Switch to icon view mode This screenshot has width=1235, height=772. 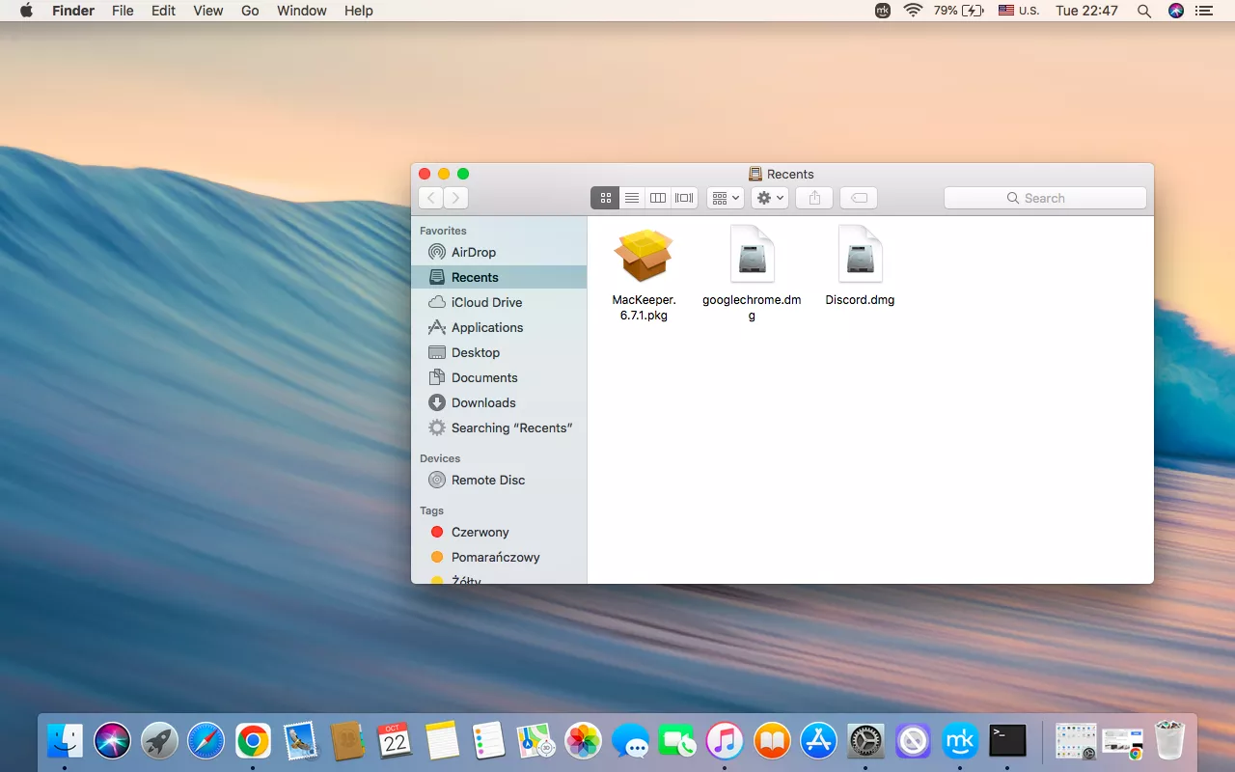pyautogui.click(x=605, y=198)
